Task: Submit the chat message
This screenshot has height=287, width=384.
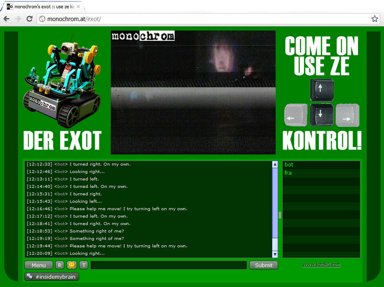Action: 264,265
